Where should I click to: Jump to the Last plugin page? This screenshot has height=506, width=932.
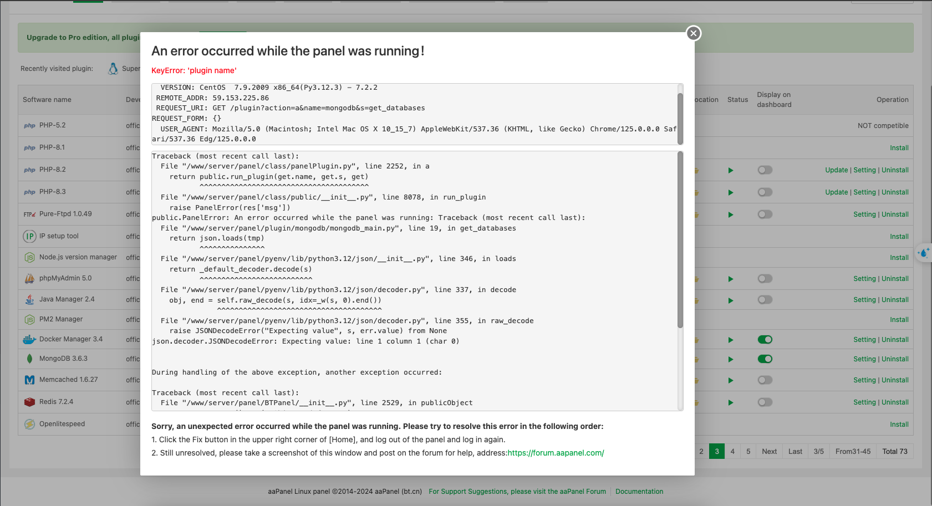coord(795,451)
